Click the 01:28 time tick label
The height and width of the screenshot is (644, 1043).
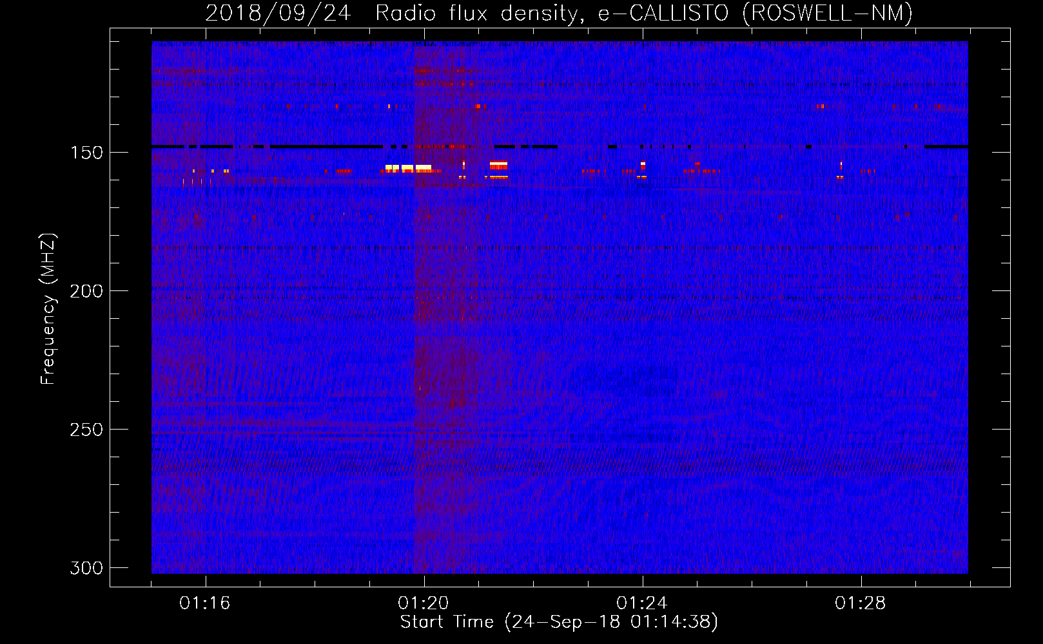point(861,603)
